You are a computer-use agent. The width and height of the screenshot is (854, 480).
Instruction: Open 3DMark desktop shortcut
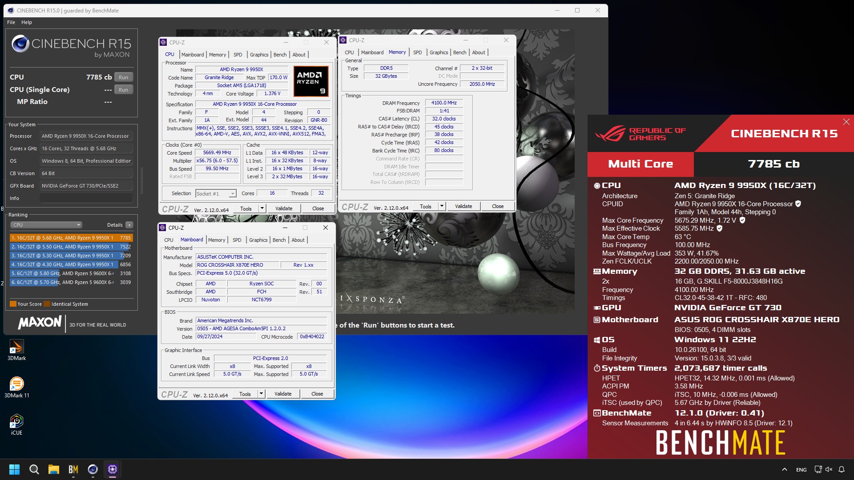point(16,350)
